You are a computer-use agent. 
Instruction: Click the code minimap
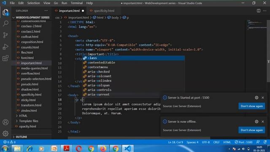coord(256,25)
